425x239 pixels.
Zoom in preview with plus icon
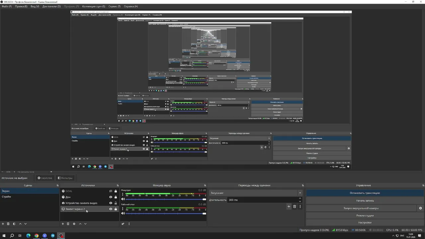[x=14, y=172]
